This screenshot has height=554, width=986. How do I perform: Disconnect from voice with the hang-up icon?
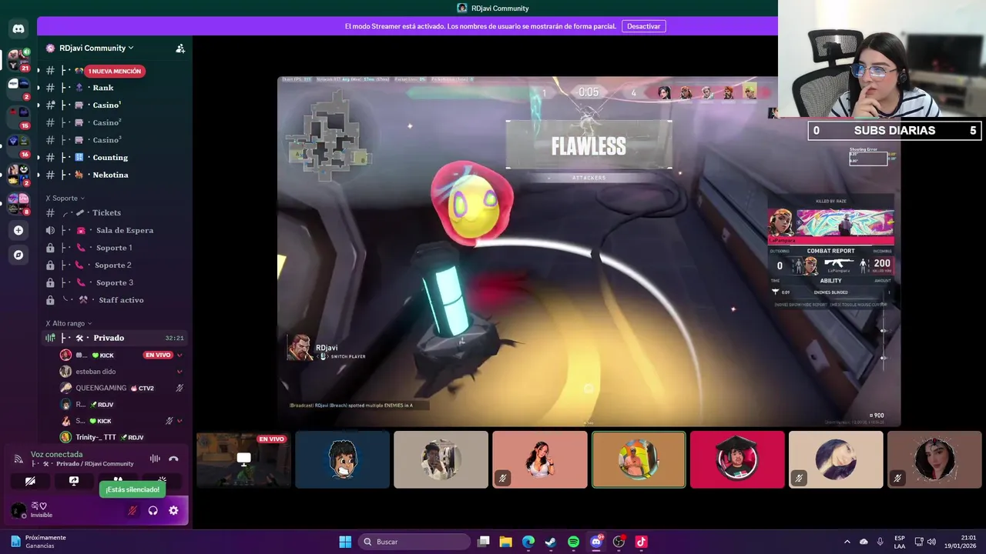tap(173, 459)
